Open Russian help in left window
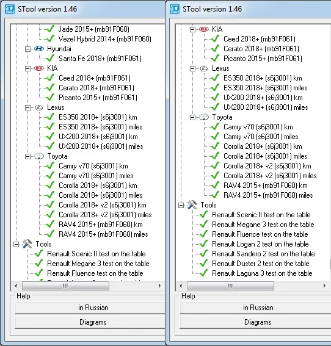The width and height of the screenshot is (331, 346). coord(90,308)
